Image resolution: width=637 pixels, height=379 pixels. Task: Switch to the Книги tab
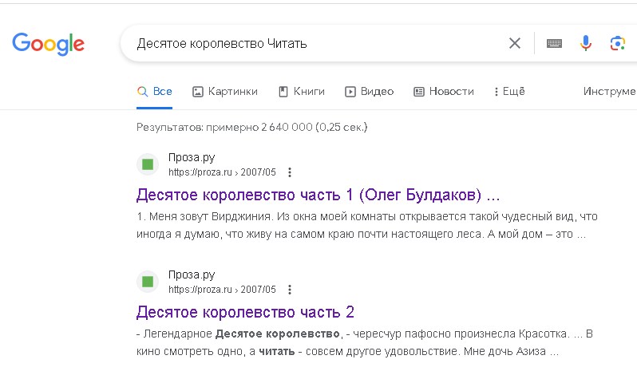tap(302, 92)
